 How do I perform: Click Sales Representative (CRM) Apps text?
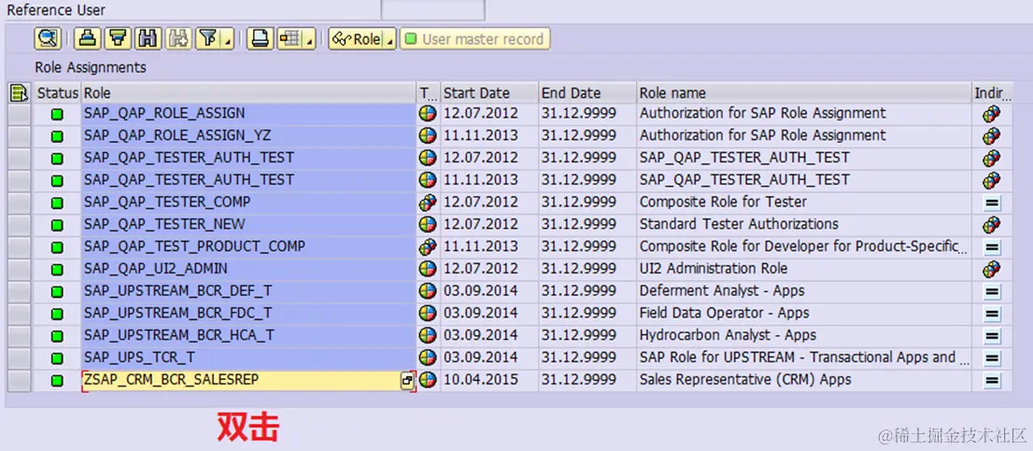coord(745,380)
